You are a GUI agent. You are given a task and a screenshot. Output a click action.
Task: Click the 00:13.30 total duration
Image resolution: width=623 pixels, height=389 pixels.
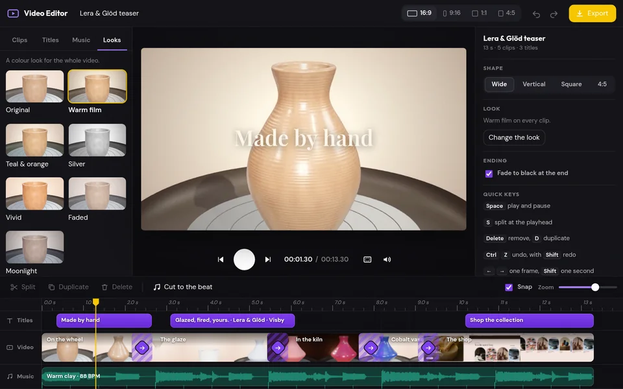(x=335, y=259)
